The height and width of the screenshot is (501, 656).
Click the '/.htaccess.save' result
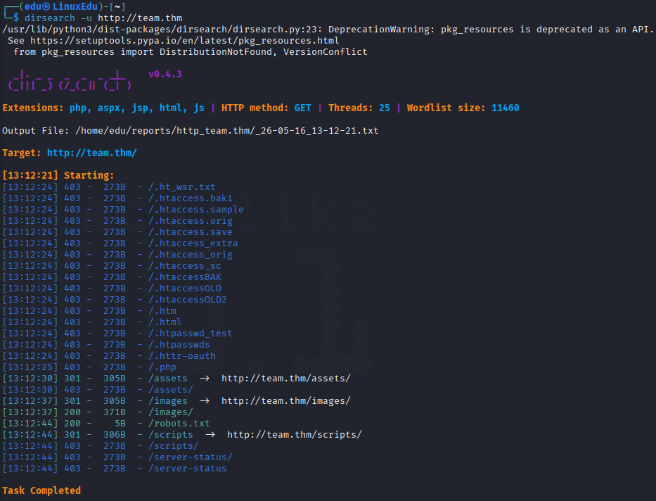[x=191, y=232]
